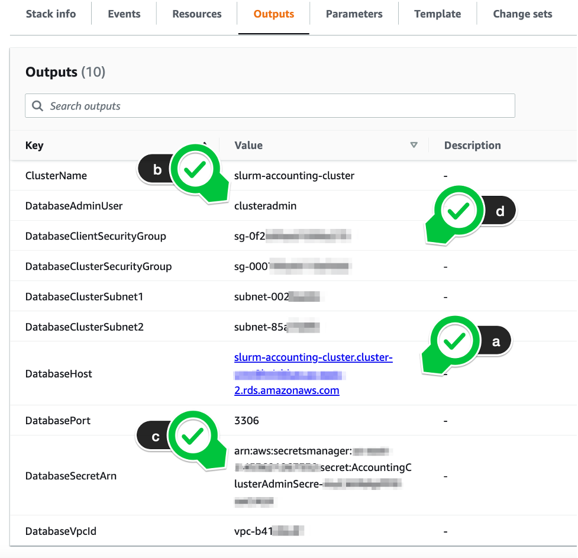Switch to the Parameters tab
Screen dimensions: 578x558
tap(354, 14)
